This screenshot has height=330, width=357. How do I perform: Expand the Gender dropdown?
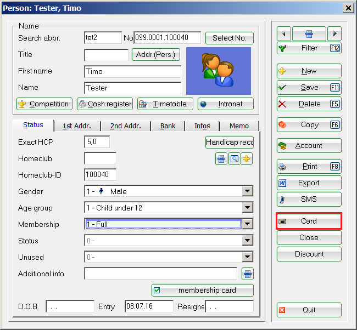(248, 191)
